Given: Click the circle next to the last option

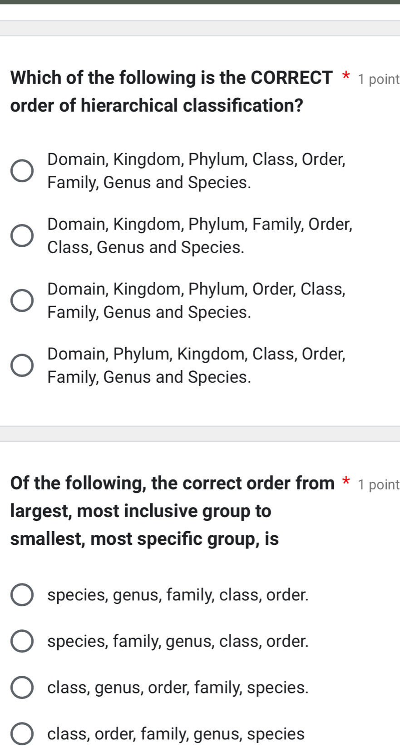Looking at the screenshot, I should point(22,733).
